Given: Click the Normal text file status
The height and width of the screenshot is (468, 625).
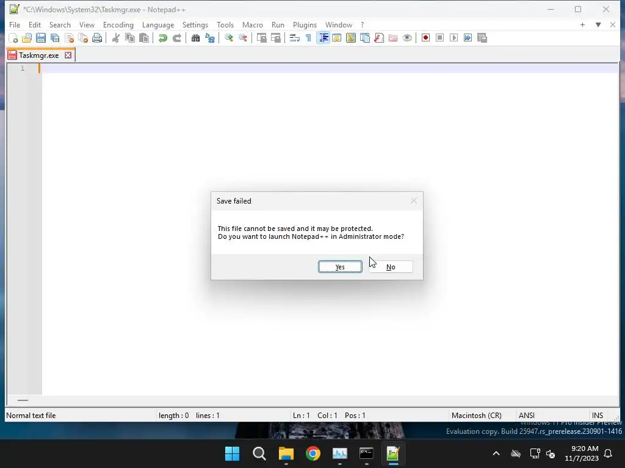Looking at the screenshot, I should 31,416.
